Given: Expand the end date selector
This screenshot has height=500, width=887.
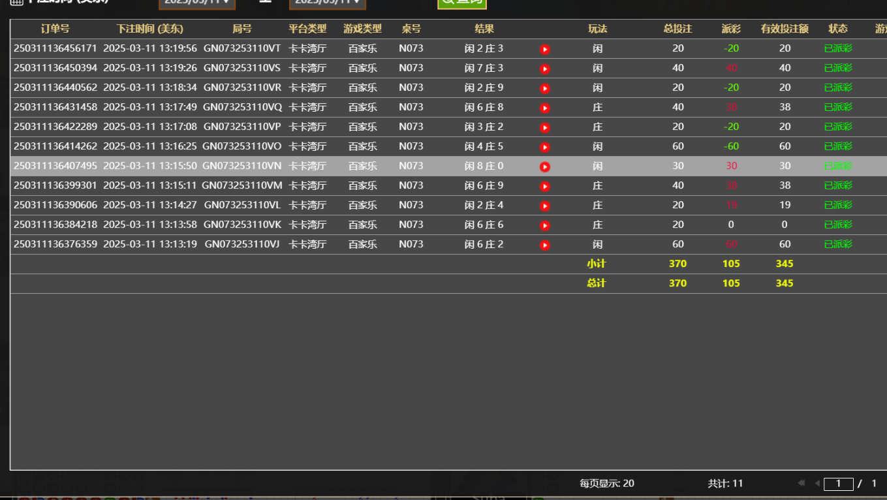Looking at the screenshot, I should point(327,4).
